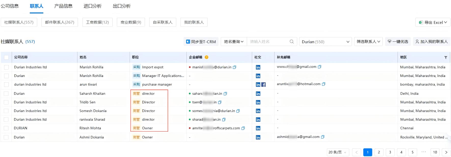Select the arun tiwari row checkbox
This screenshot has height=157, width=451.
6,85
